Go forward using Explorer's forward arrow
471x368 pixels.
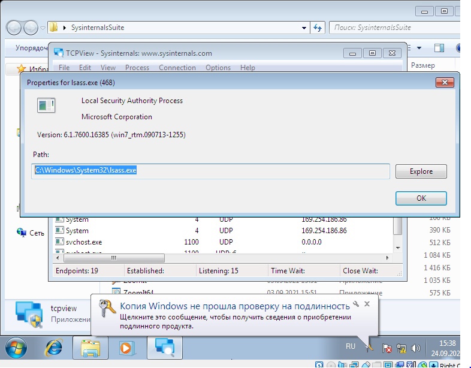point(31,28)
